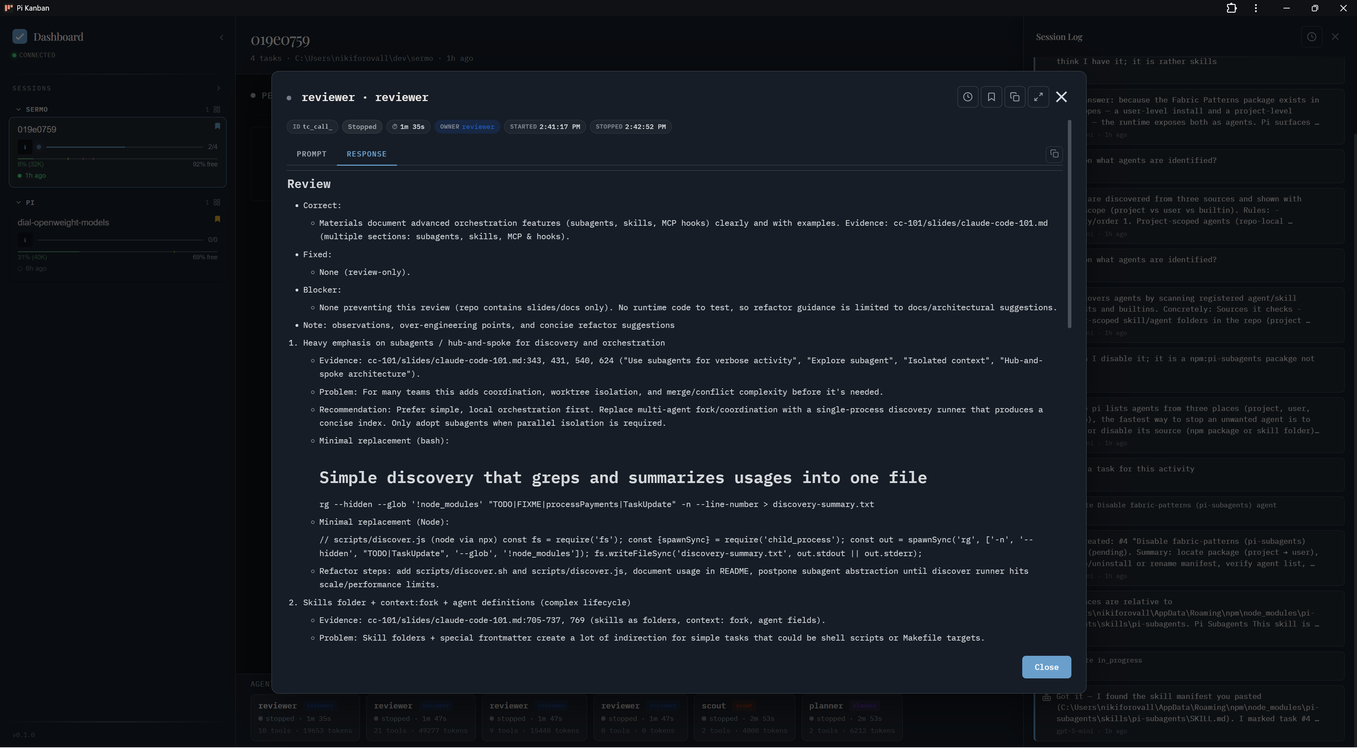Click the grid view icon next to PI

(x=217, y=203)
